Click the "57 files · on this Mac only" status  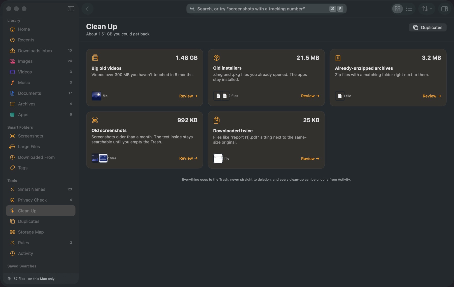[34, 279]
